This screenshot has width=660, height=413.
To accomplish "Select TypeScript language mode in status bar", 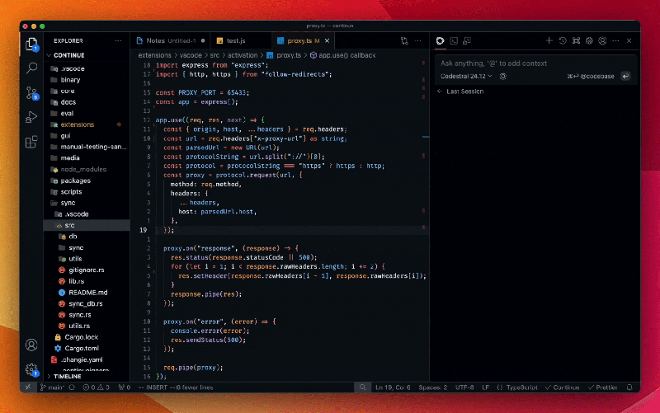I will click(521, 387).
